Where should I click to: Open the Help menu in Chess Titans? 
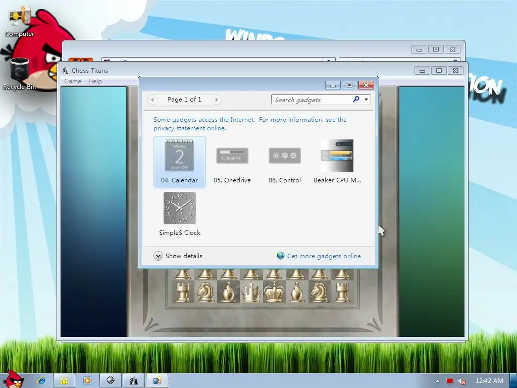[95, 81]
